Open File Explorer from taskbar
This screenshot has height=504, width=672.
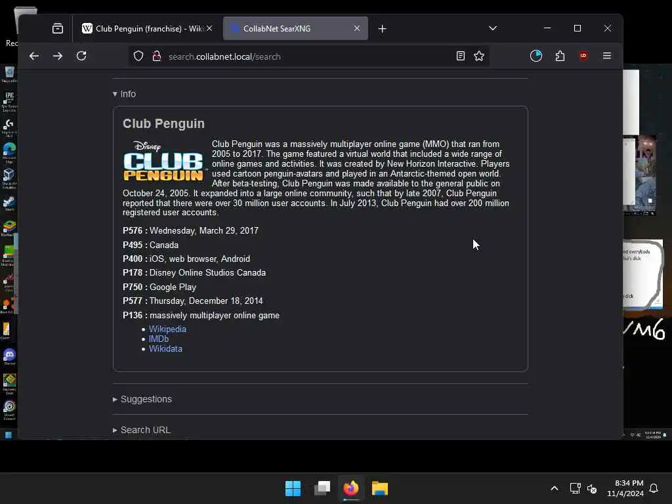380,488
